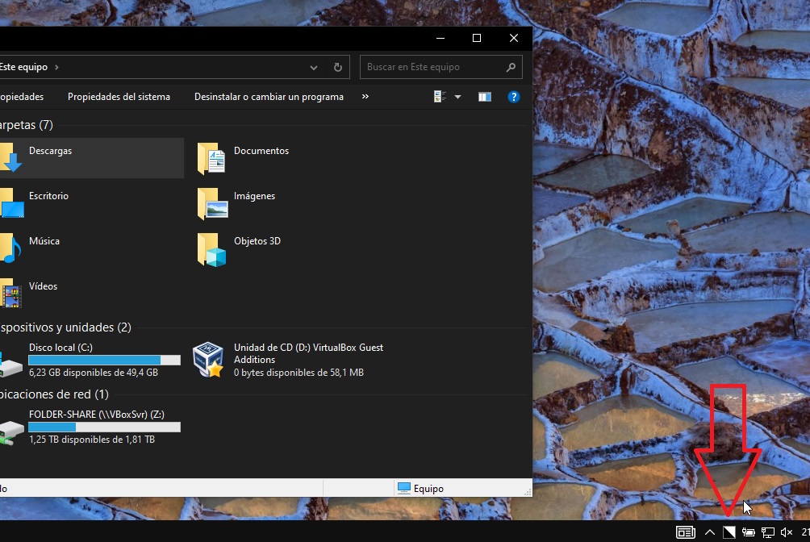Open the news and interests taskbar icon
The width and height of the screenshot is (810, 542).
pos(685,532)
